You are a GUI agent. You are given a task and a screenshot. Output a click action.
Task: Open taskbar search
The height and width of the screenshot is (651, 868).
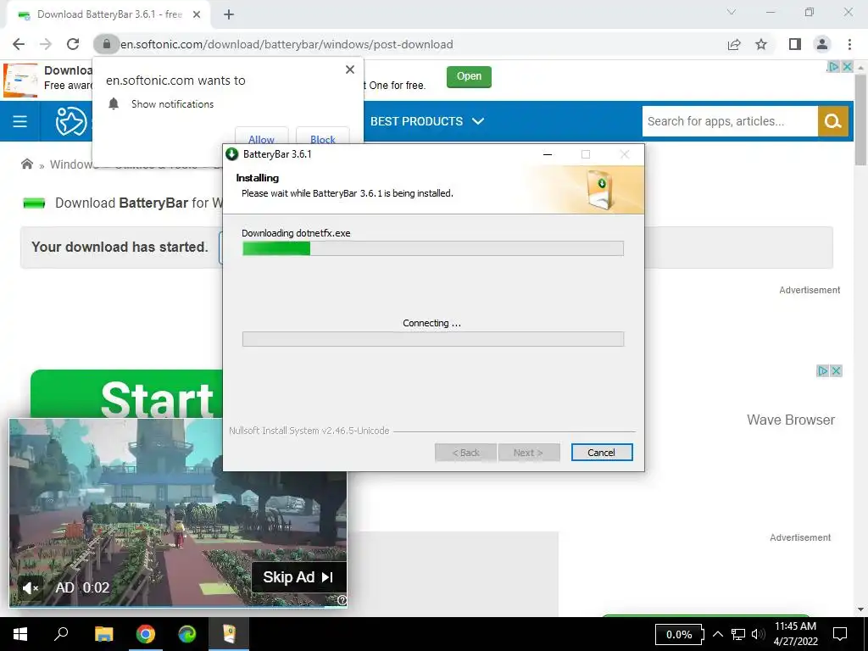tap(61, 634)
